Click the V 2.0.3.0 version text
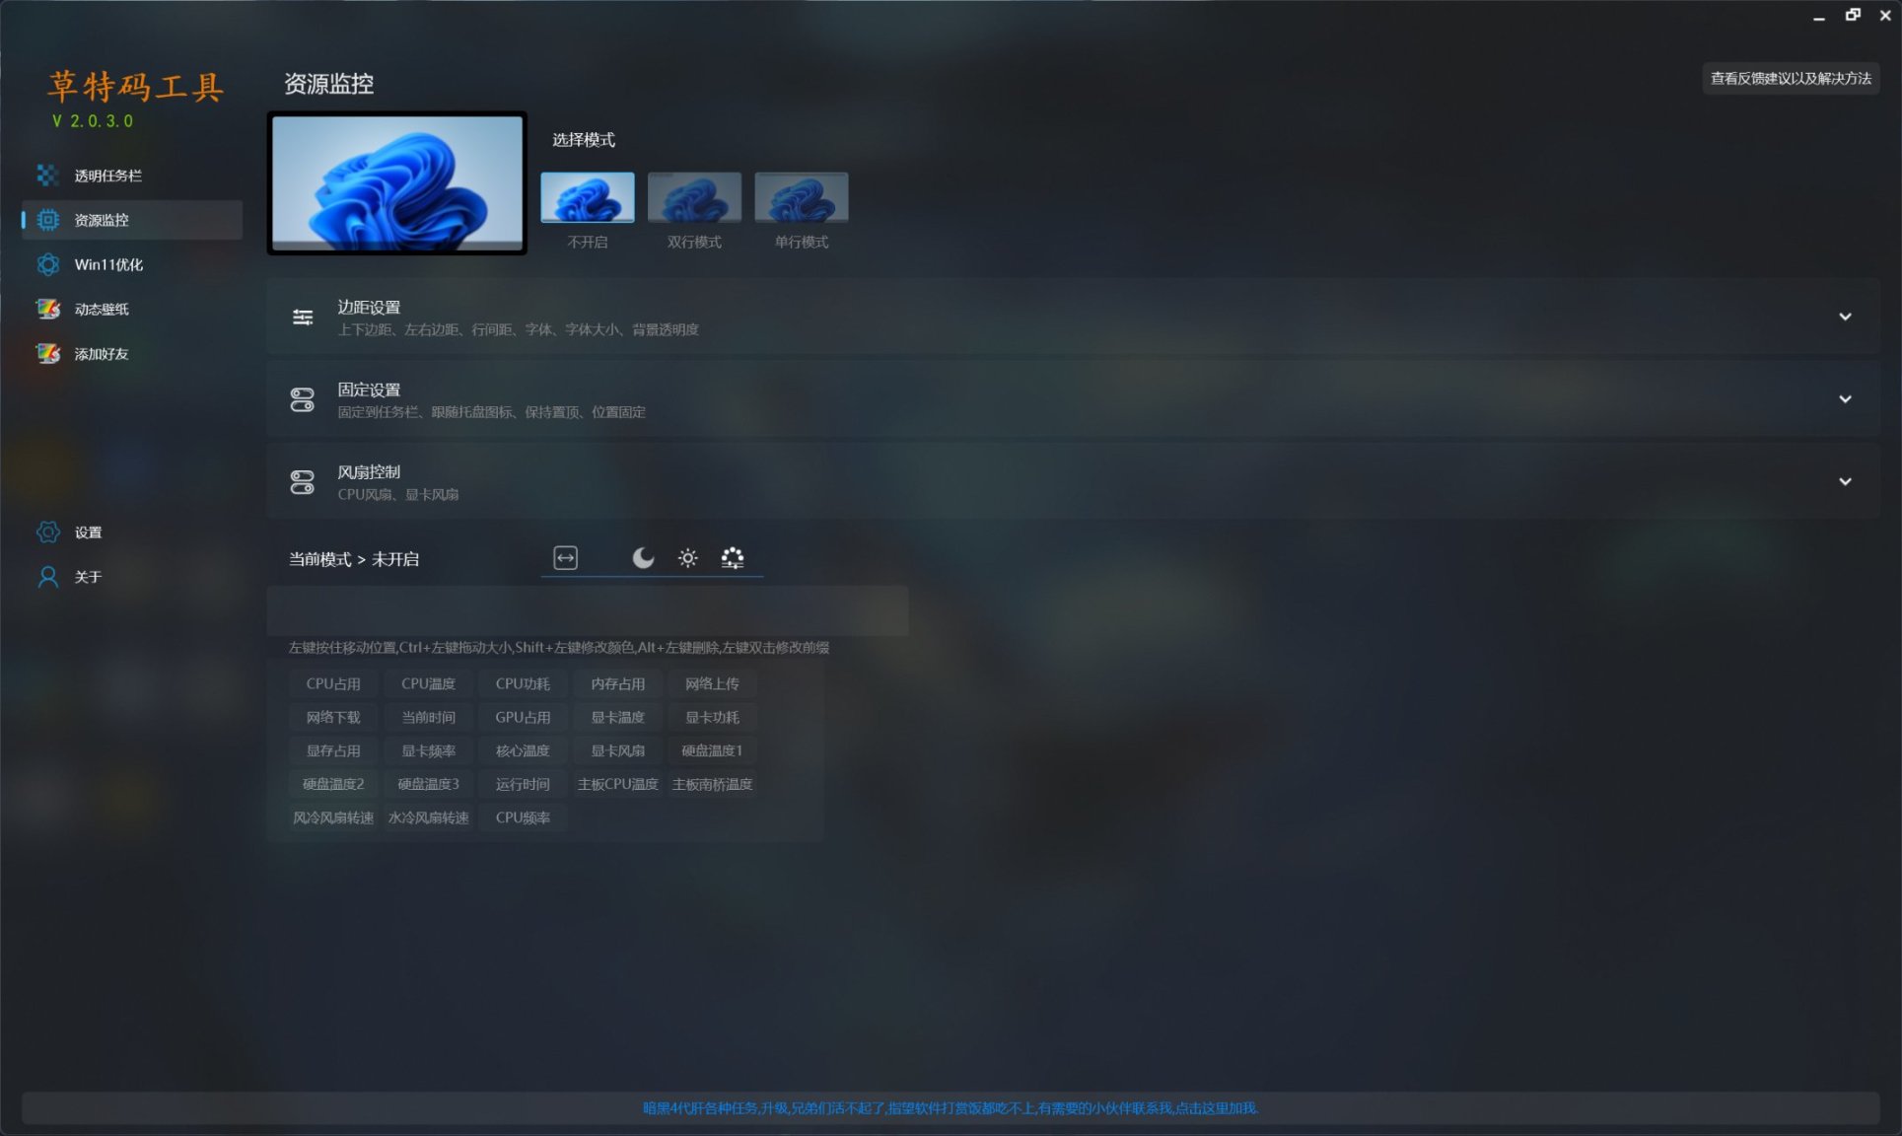This screenshot has width=1902, height=1136. 93,120
